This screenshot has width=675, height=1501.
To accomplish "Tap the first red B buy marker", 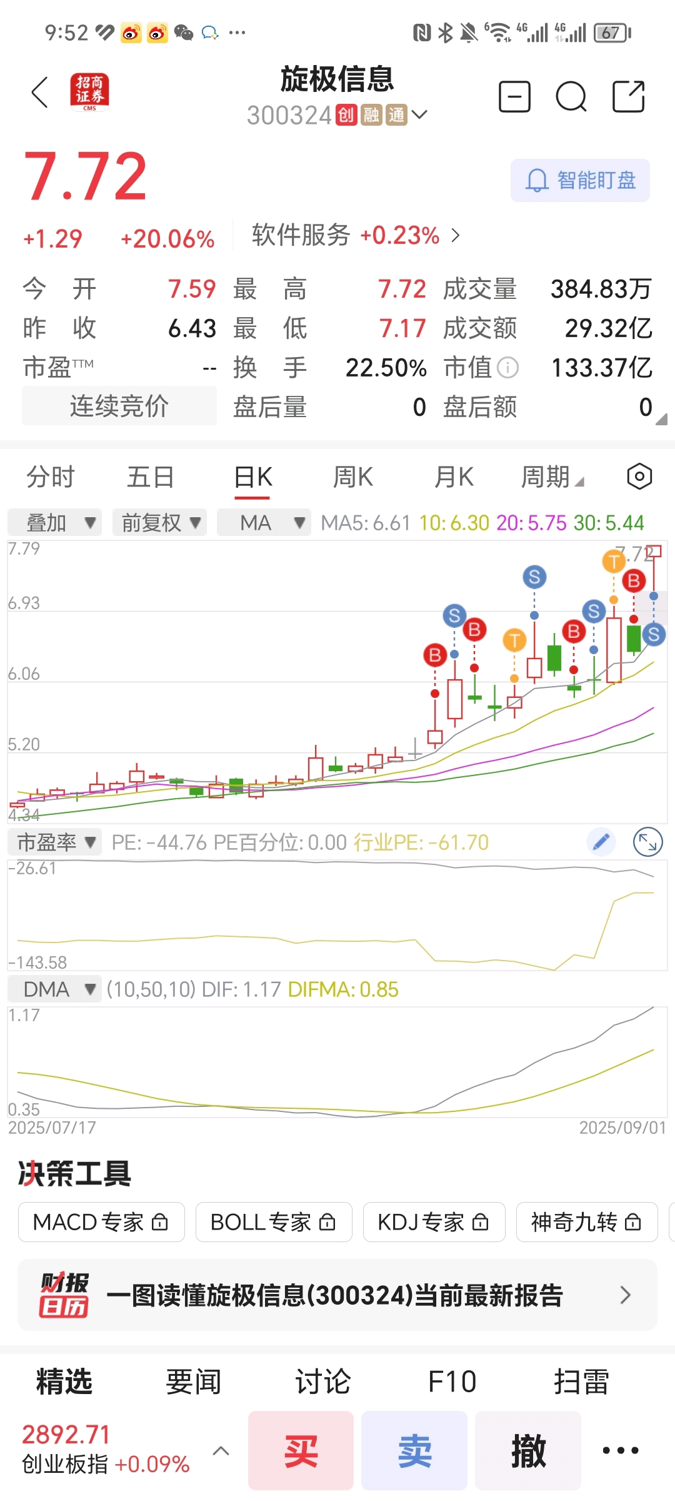I will (435, 655).
